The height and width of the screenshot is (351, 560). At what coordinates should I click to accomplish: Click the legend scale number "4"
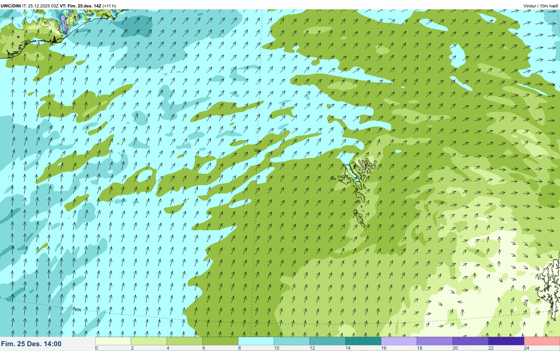coord(168,348)
